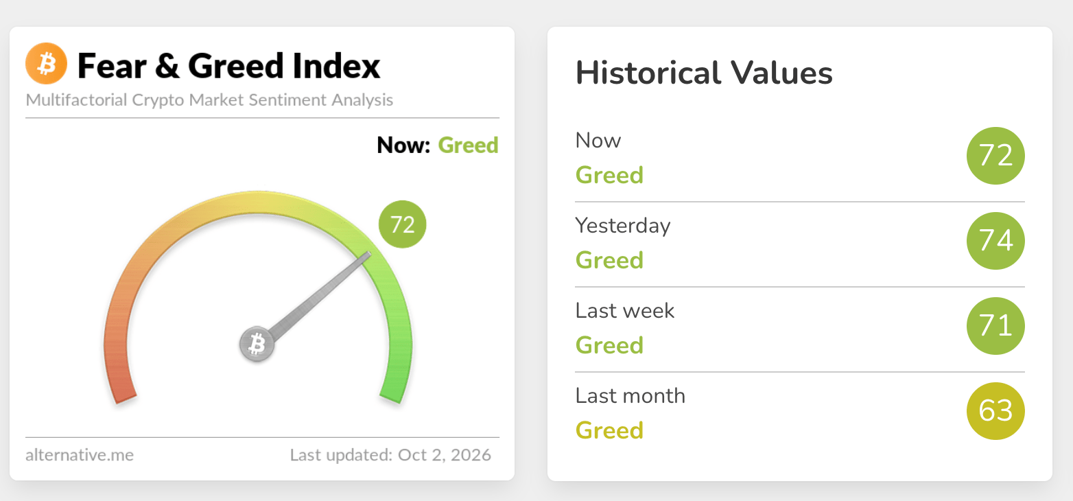The width and height of the screenshot is (1073, 501).
Task: Click the green 72 badge on gauge
Action: (403, 224)
